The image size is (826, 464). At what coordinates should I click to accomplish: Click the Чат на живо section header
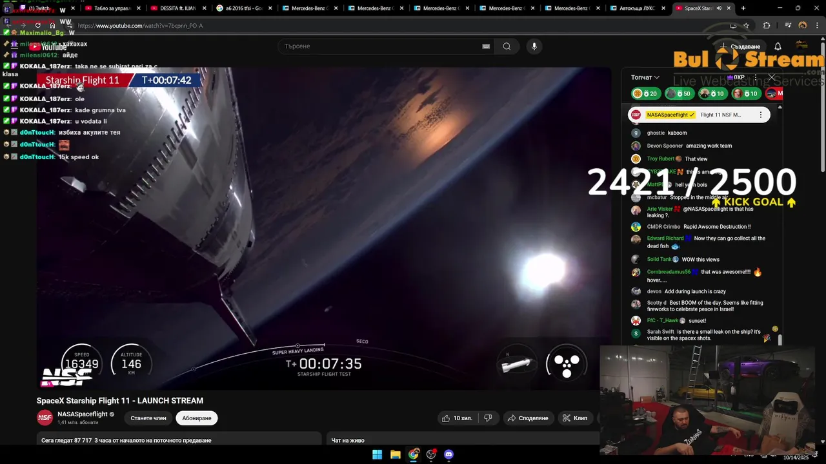[x=348, y=440]
